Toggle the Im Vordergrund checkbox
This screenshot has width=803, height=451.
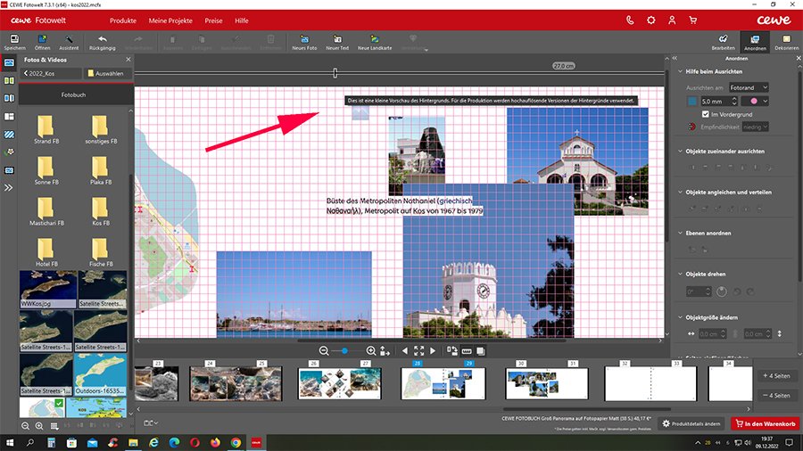point(705,114)
